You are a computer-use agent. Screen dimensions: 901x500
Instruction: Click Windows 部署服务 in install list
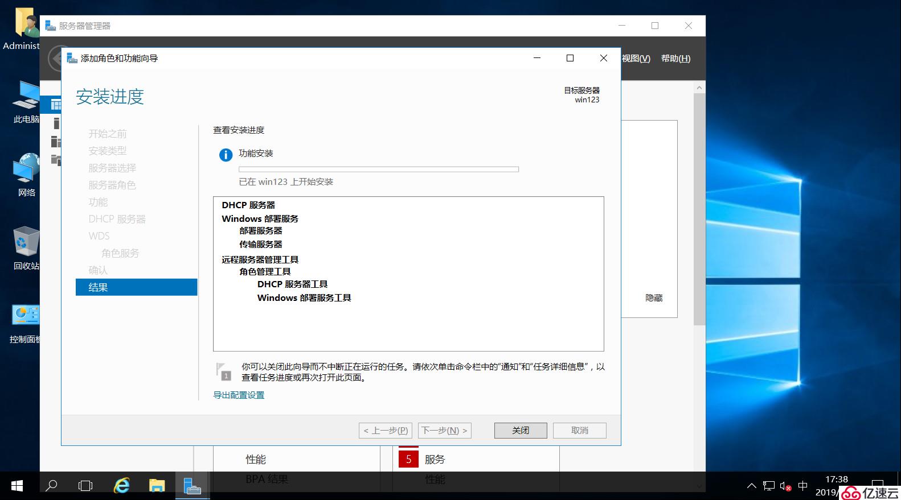coord(260,218)
